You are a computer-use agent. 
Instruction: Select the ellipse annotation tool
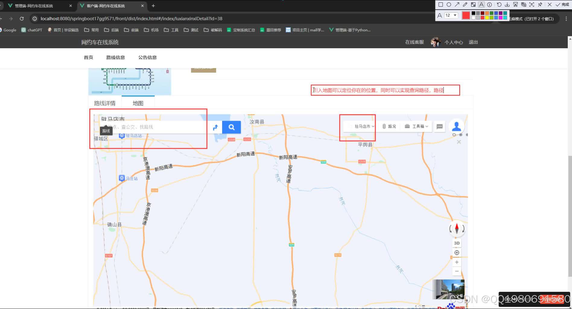pyautogui.click(x=449, y=5)
